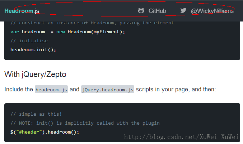Open the GitHub text link
The image size is (243, 144).
[157, 11]
